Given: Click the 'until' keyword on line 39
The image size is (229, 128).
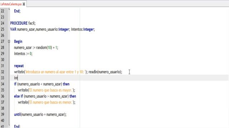Looking at the screenshot, I should click(x=17, y=114).
